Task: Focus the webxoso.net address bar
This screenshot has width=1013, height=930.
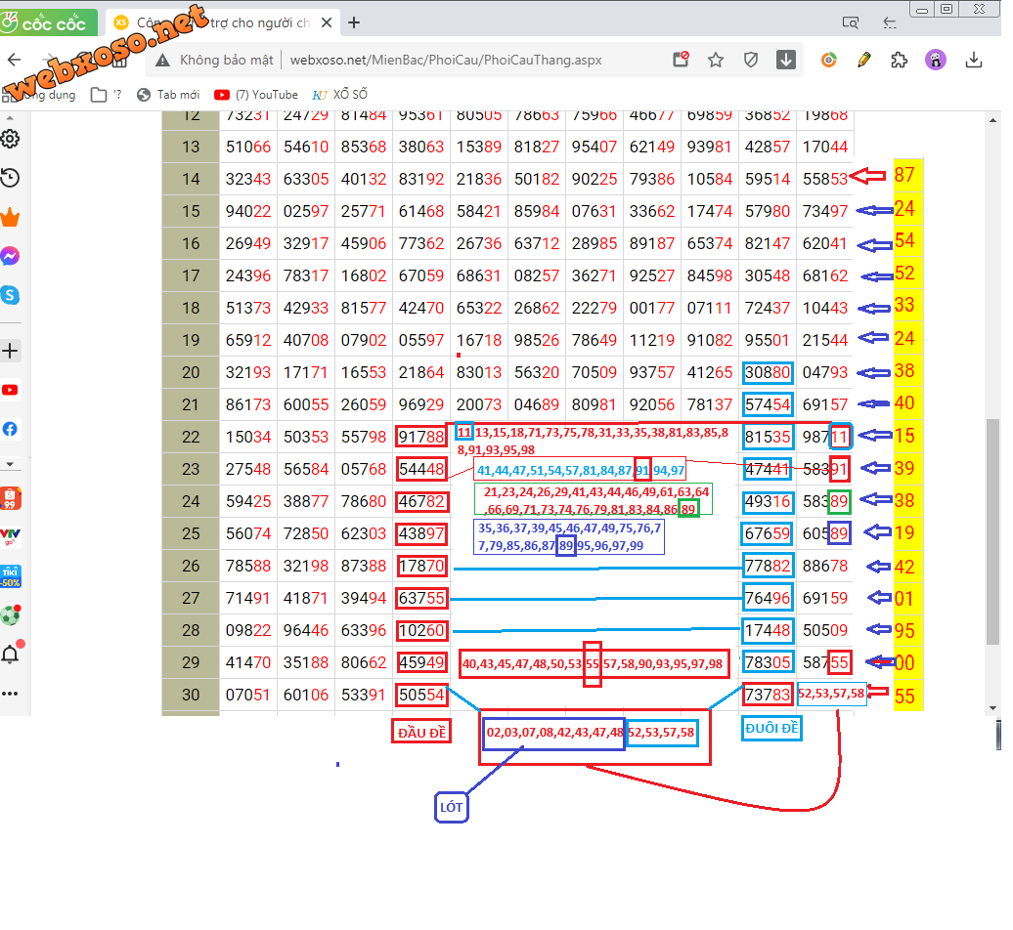Action: (x=446, y=60)
